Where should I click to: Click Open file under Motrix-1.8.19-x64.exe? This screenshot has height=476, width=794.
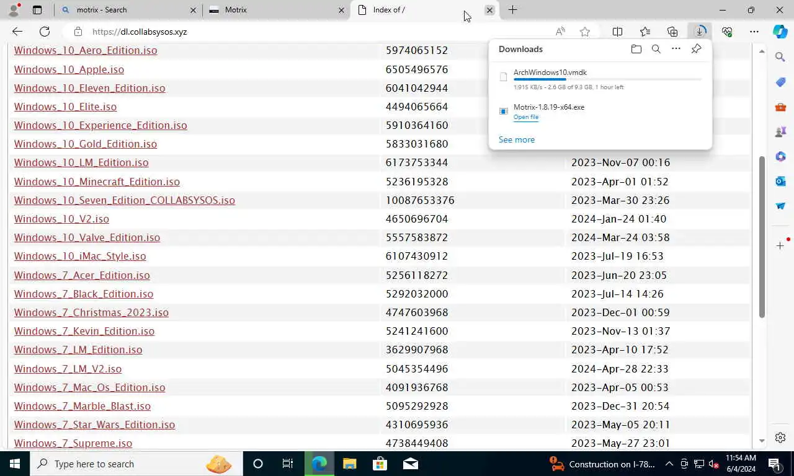point(525,117)
